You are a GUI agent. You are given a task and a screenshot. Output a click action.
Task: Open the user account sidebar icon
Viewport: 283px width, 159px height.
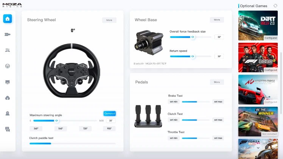[x=8, y=114]
